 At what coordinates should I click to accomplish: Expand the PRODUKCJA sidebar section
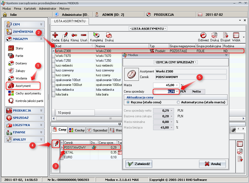tap(24, 110)
